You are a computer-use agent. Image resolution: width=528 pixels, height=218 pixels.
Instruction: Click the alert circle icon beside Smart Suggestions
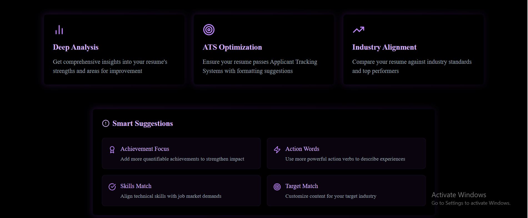tap(106, 123)
